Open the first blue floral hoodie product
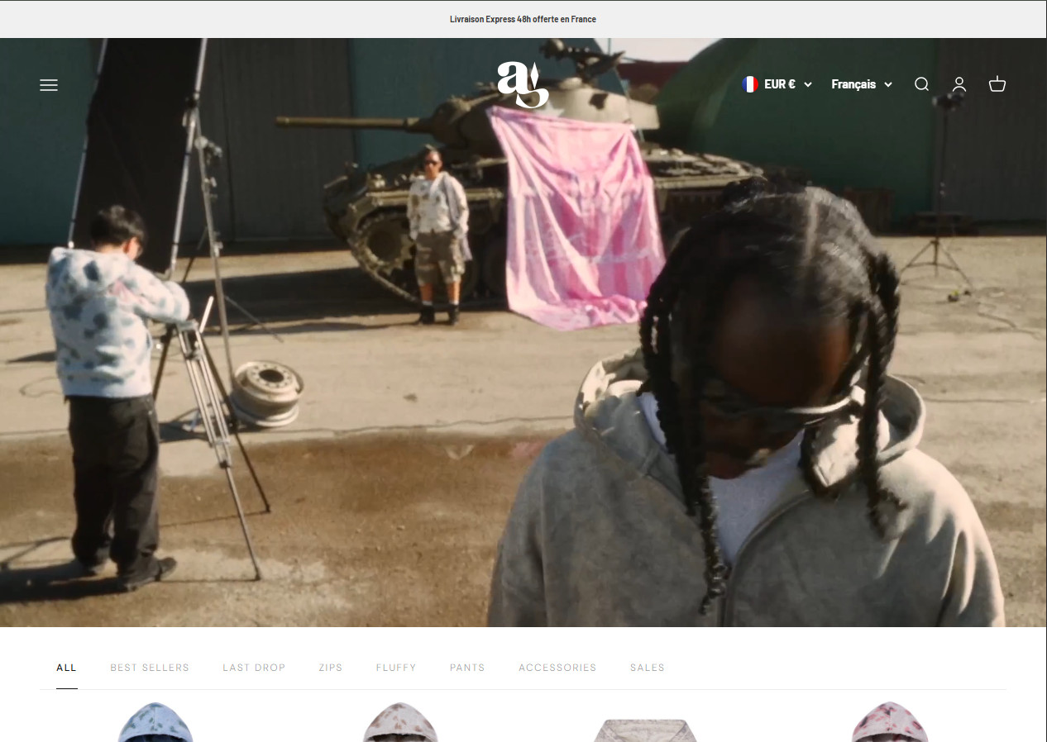The height and width of the screenshot is (742, 1047). (x=155, y=724)
